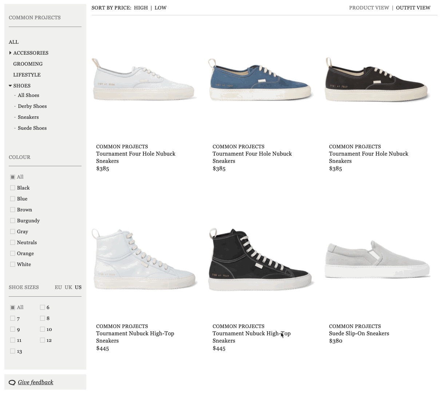The height and width of the screenshot is (394, 440).
Task: Switch to Outfit View
Action: tap(413, 8)
